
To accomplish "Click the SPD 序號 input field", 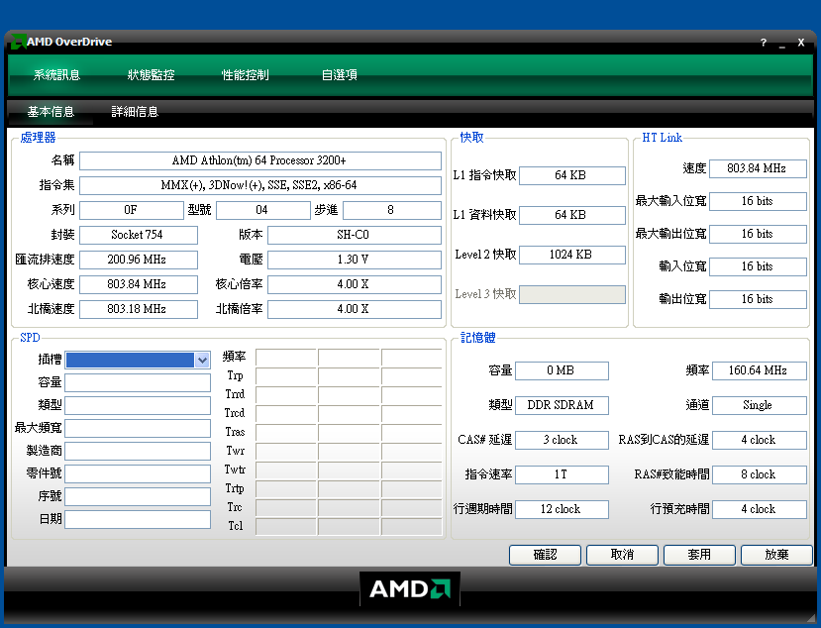I will pos(138,496).
